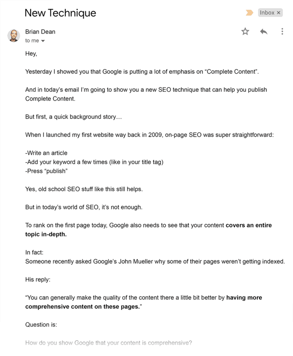Click the "-Add your keyword a few times" line
Screen dimensions: 293x356
click(94, 162)
